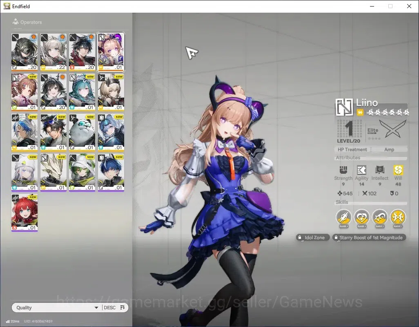Click the Endfield app icon in title bar
Image resolution: width=419 pixels, height=327 pixels.
coord(7,6)
